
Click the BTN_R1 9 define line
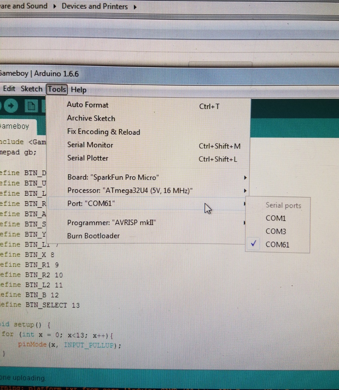click(29, 265)
